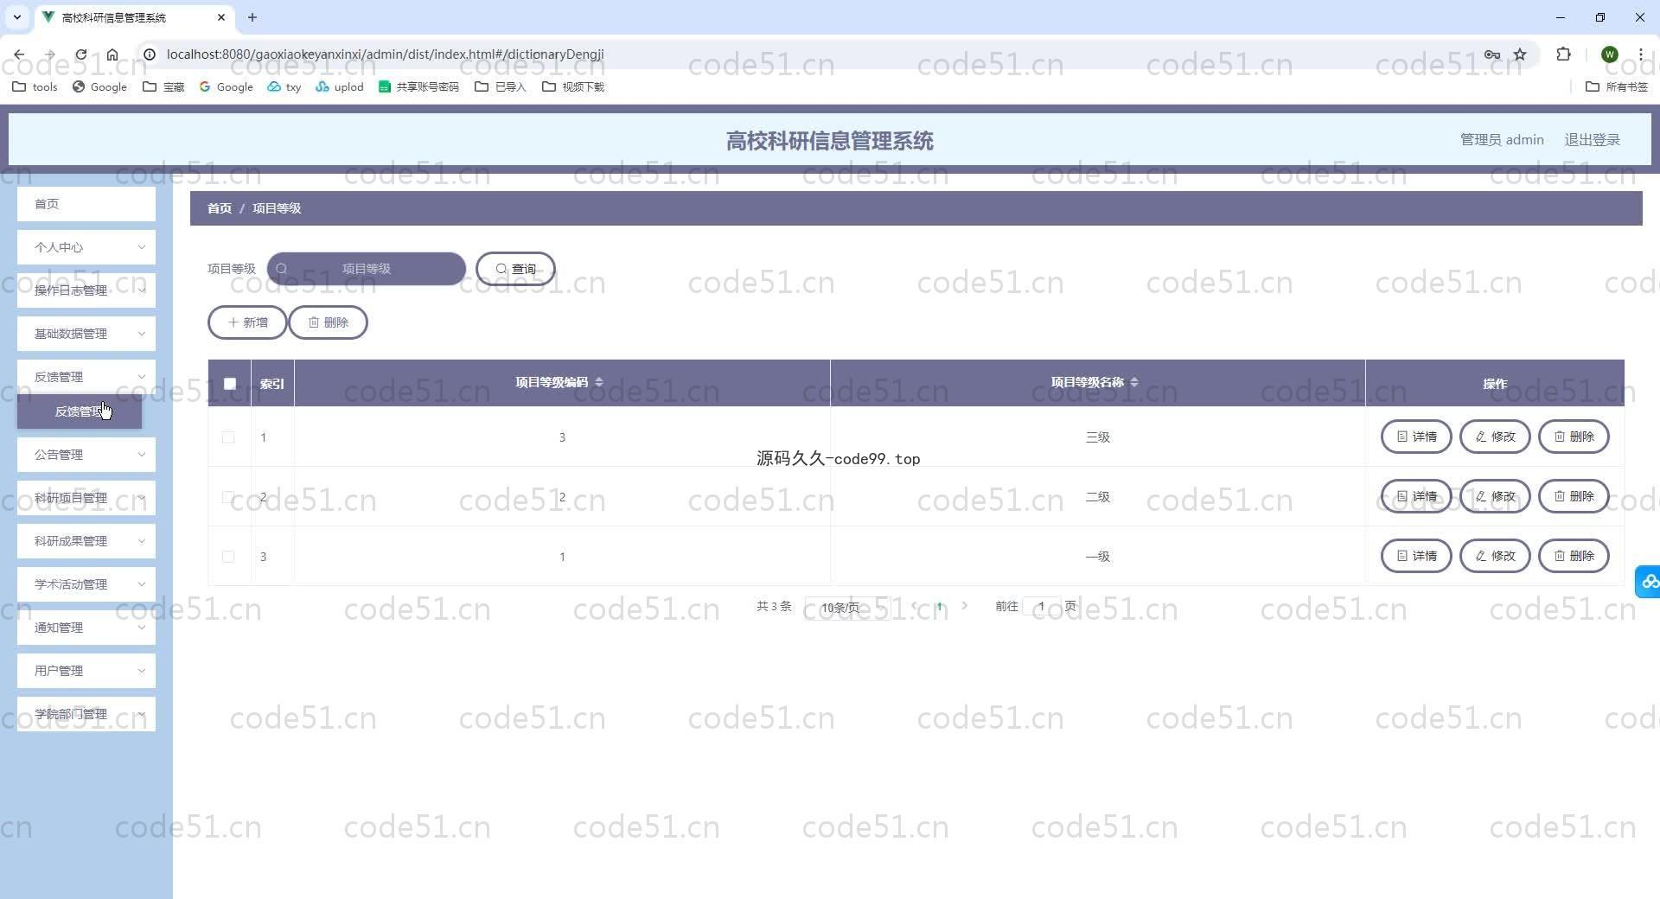This screenshot has height=899, width=1660.
Task: Open the green profile avatar
Action: point(1609,54)
